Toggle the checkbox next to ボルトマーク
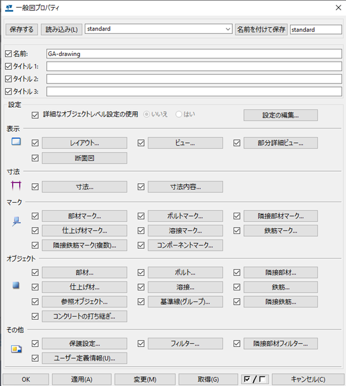The width and height of the screenshot is (346, 386). 141,216
